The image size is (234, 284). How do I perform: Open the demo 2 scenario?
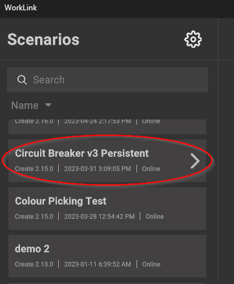[x=107, y=256]
